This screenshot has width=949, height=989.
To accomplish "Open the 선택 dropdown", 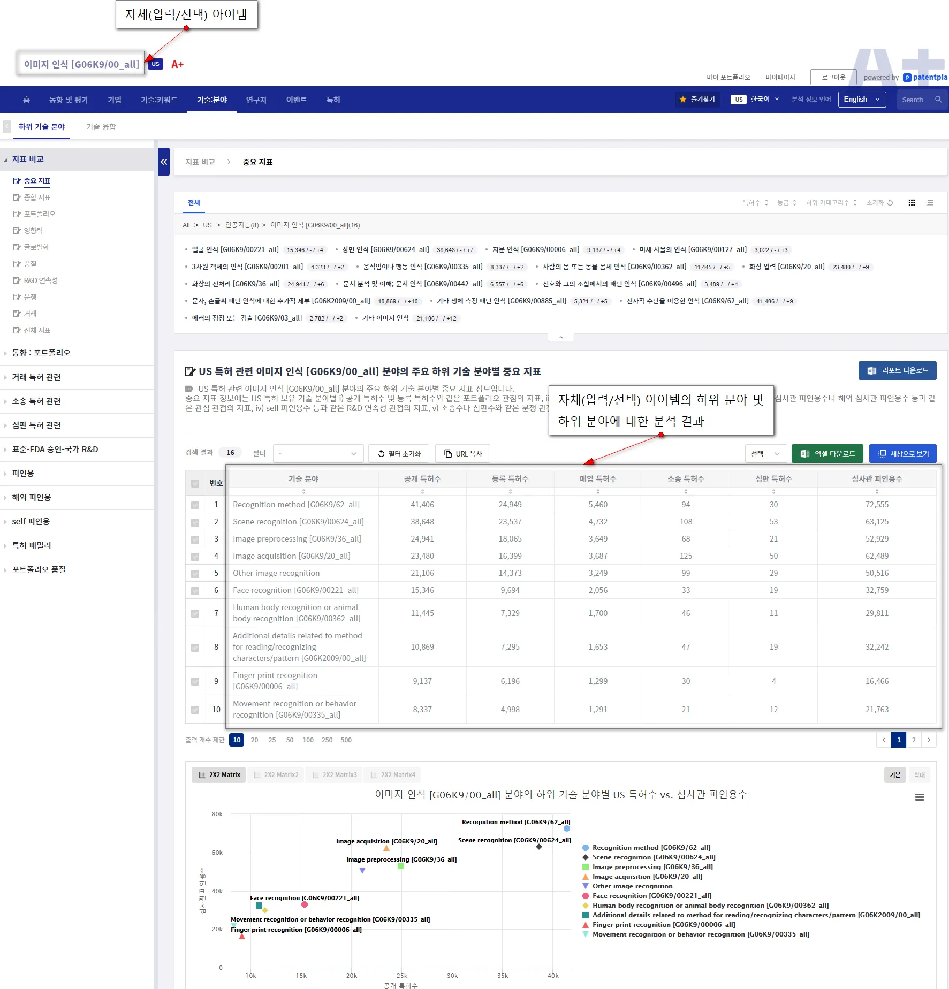I will [x=766, y=453].
